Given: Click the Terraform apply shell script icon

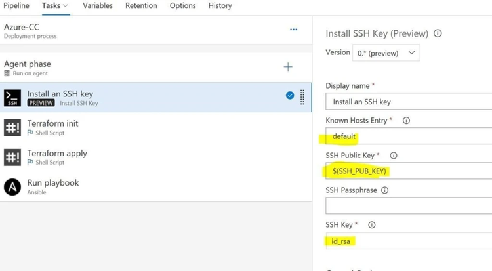Looking at the screenshot, I should coord(12,157).
